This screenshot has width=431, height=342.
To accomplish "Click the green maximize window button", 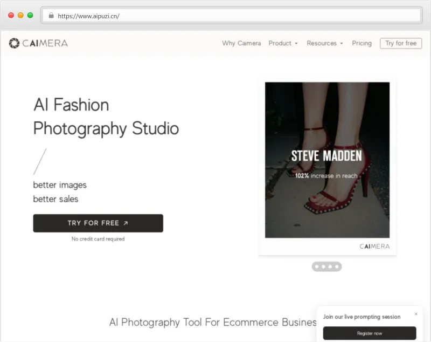I will pos(30,16).
